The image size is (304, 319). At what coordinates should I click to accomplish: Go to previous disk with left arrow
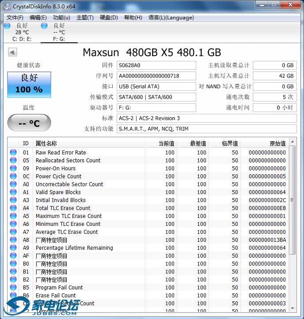pyautogui.click(x=12, y=53)
